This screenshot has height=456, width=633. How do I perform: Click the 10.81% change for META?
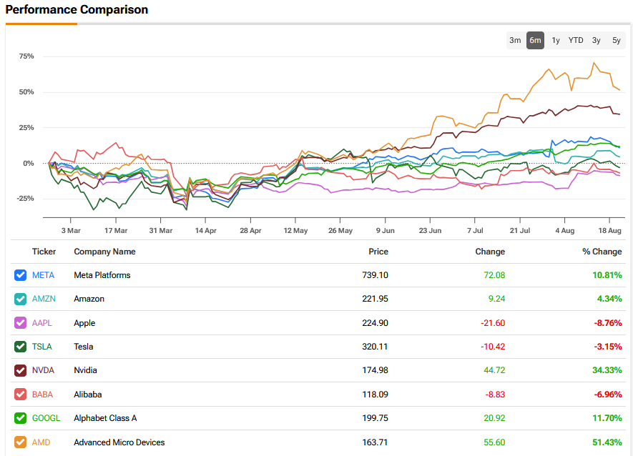tap(607, 275)
